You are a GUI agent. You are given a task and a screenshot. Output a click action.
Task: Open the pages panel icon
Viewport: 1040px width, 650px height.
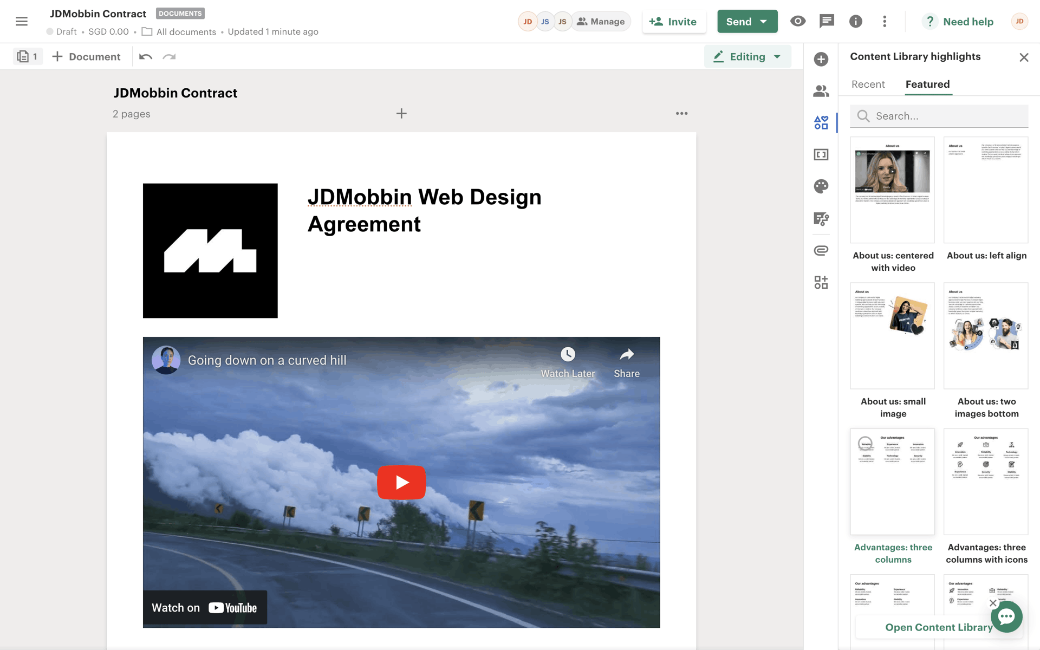pos(27,56)
